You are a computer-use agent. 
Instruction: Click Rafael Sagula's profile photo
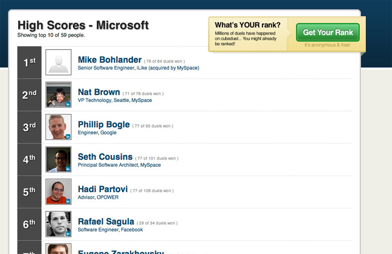58,224
